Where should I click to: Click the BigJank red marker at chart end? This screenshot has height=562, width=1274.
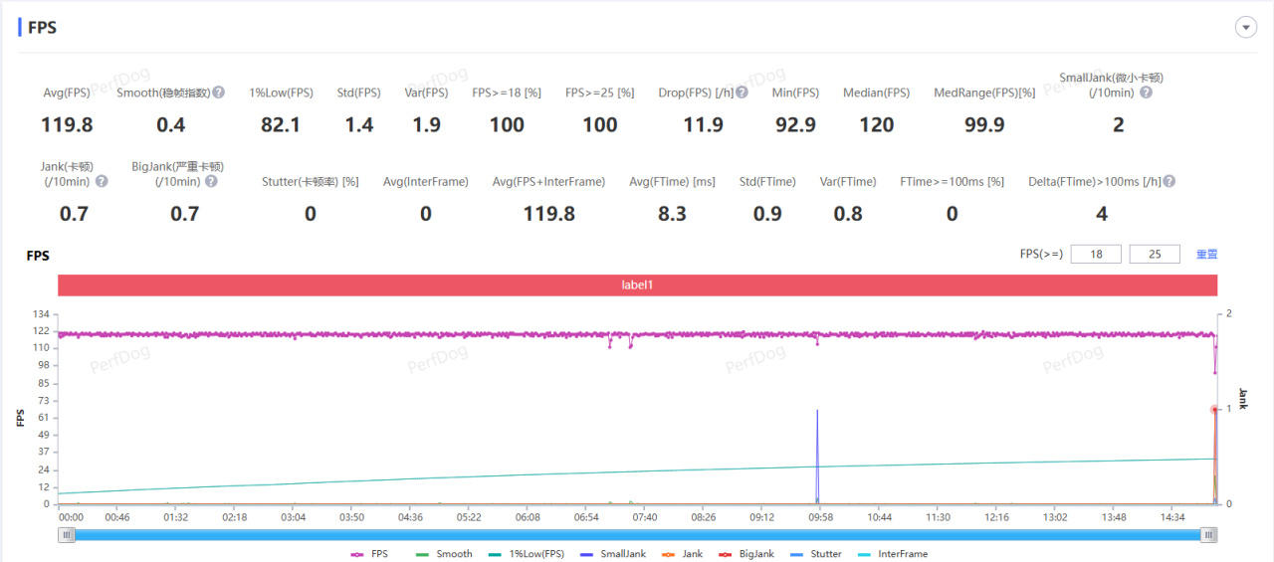[x=1214, y=410]
